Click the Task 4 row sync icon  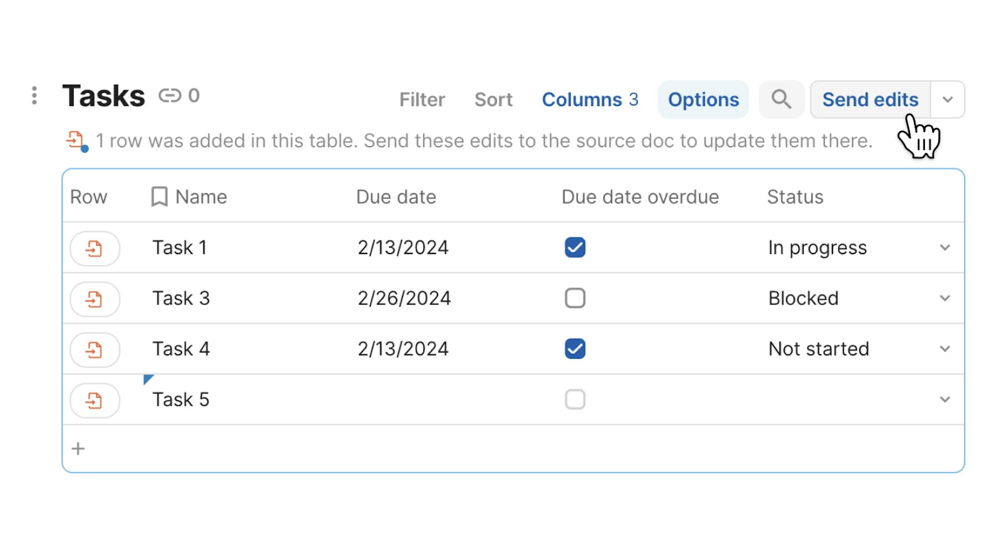(94, 349)
